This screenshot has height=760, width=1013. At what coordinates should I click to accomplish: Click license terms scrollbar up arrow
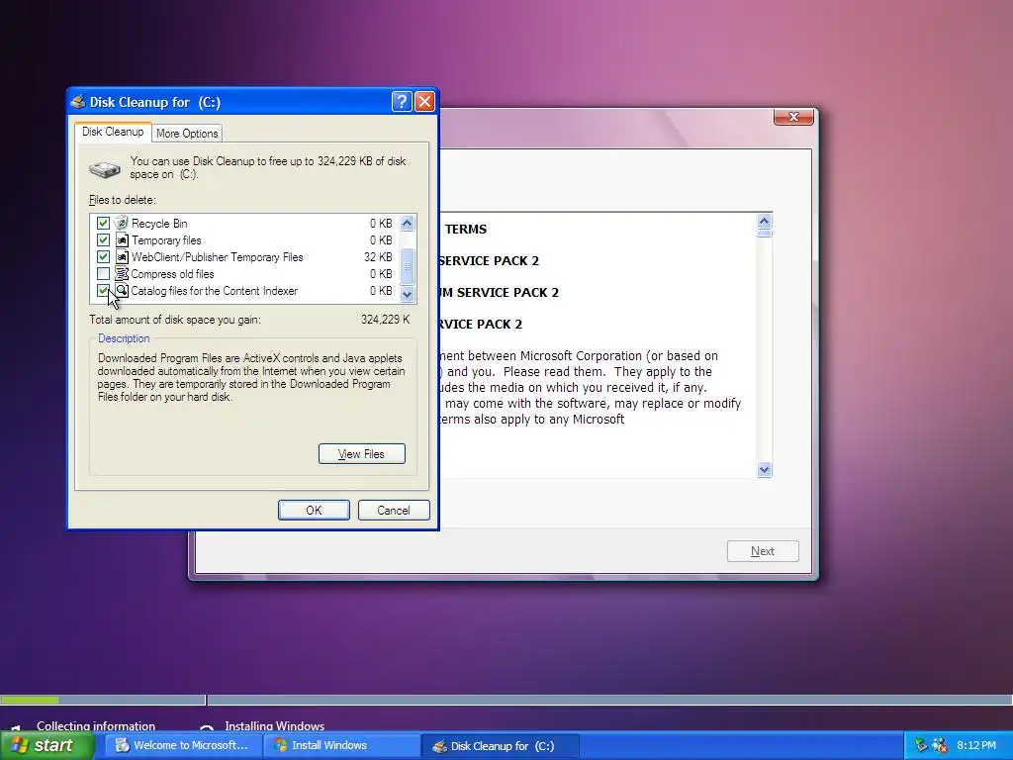[765, 221]
